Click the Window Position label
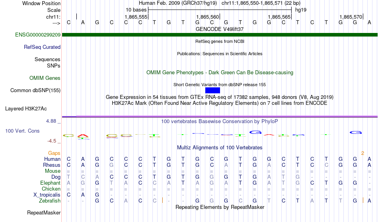The image size is (378, 222). [41, 3]
